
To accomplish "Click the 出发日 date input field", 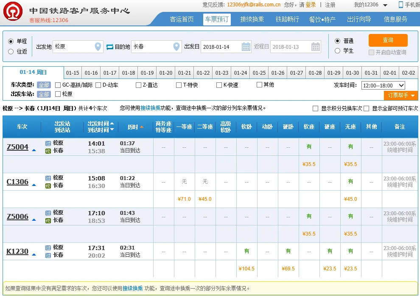I will pos(221,47).
